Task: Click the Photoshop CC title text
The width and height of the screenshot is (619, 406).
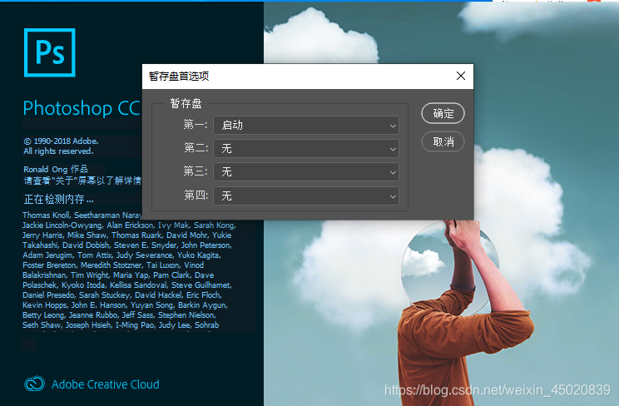Action: coord(82,108)
